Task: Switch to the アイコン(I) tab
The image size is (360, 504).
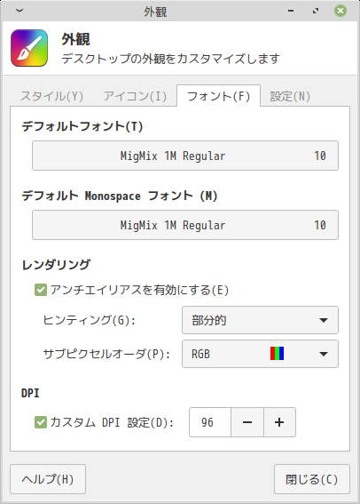Action: click(135, 96)
